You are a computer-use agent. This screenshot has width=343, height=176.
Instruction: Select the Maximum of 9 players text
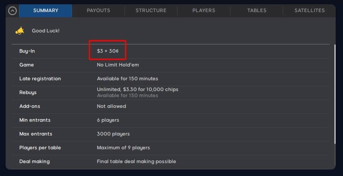click(x=123, y=148)
